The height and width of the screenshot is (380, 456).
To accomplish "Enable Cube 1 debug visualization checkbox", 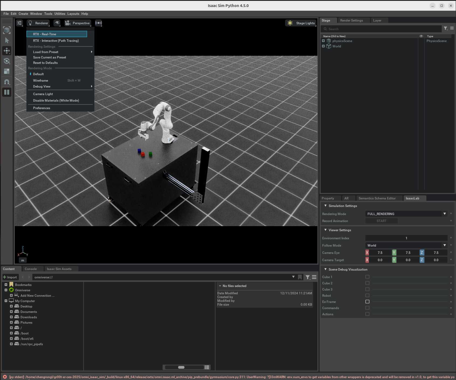I will click(367, 277).
